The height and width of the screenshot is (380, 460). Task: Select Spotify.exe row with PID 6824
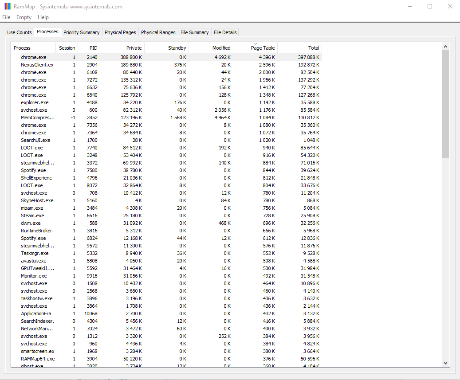pyautogui.click(x=167, y=238)
